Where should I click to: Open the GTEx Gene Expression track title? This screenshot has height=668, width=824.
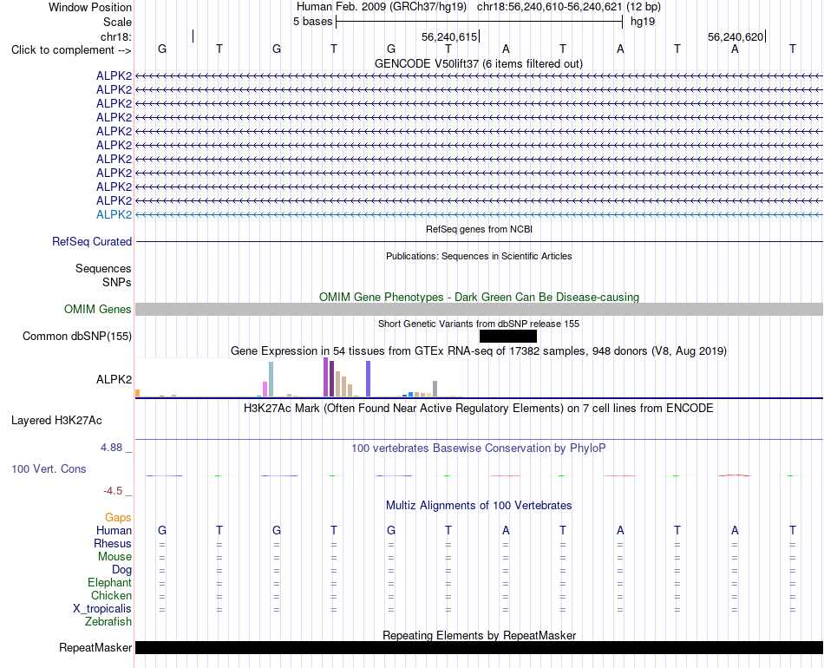479,350
